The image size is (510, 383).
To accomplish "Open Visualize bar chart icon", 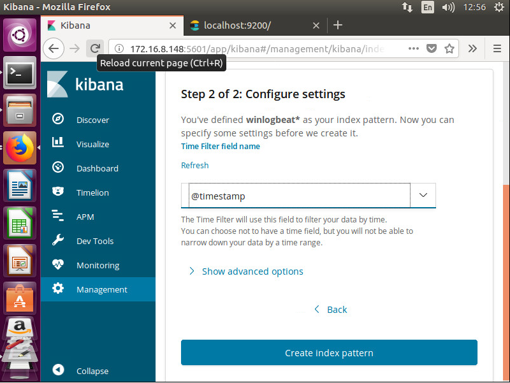I will pos(58,142).
